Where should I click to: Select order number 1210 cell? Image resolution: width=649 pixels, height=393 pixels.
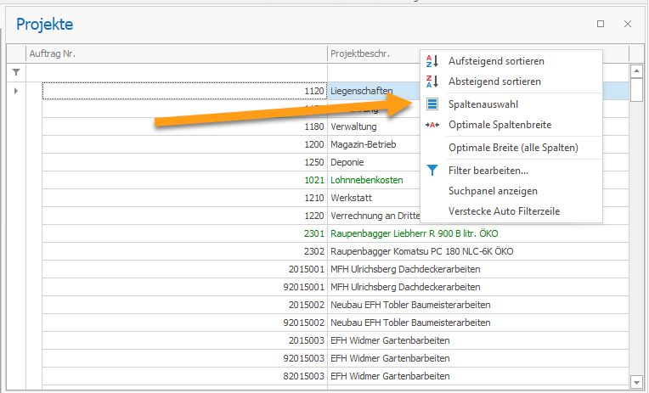click(x=184, y=198)
